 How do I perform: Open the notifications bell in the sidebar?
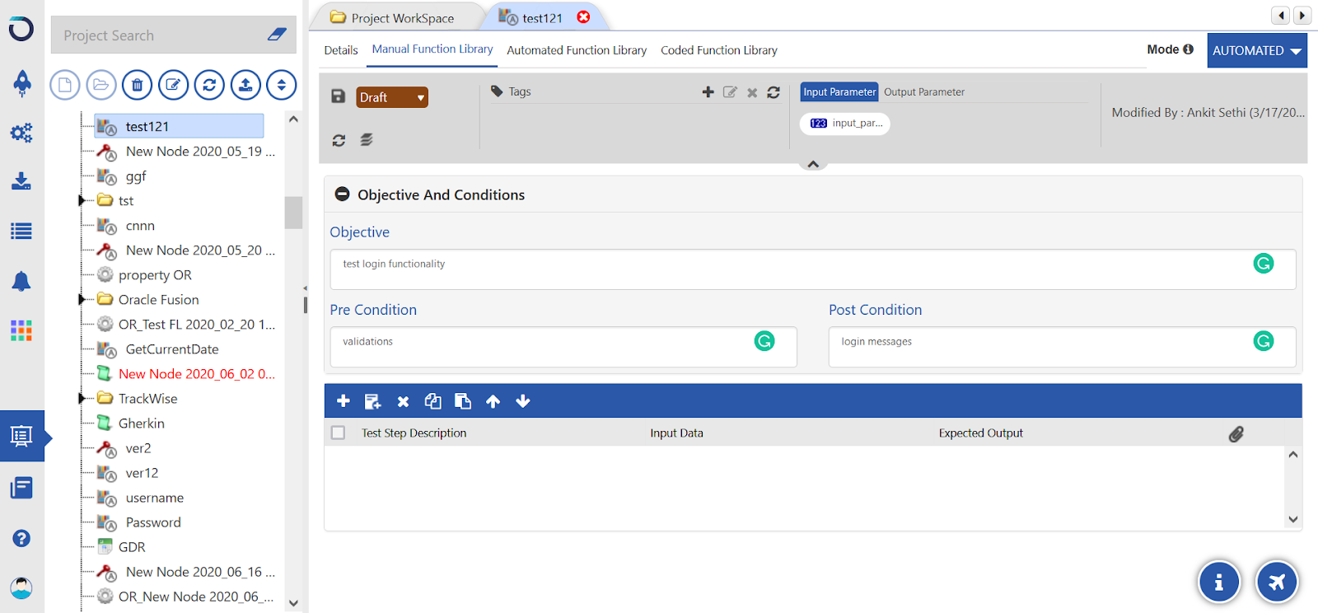point(21,282)
